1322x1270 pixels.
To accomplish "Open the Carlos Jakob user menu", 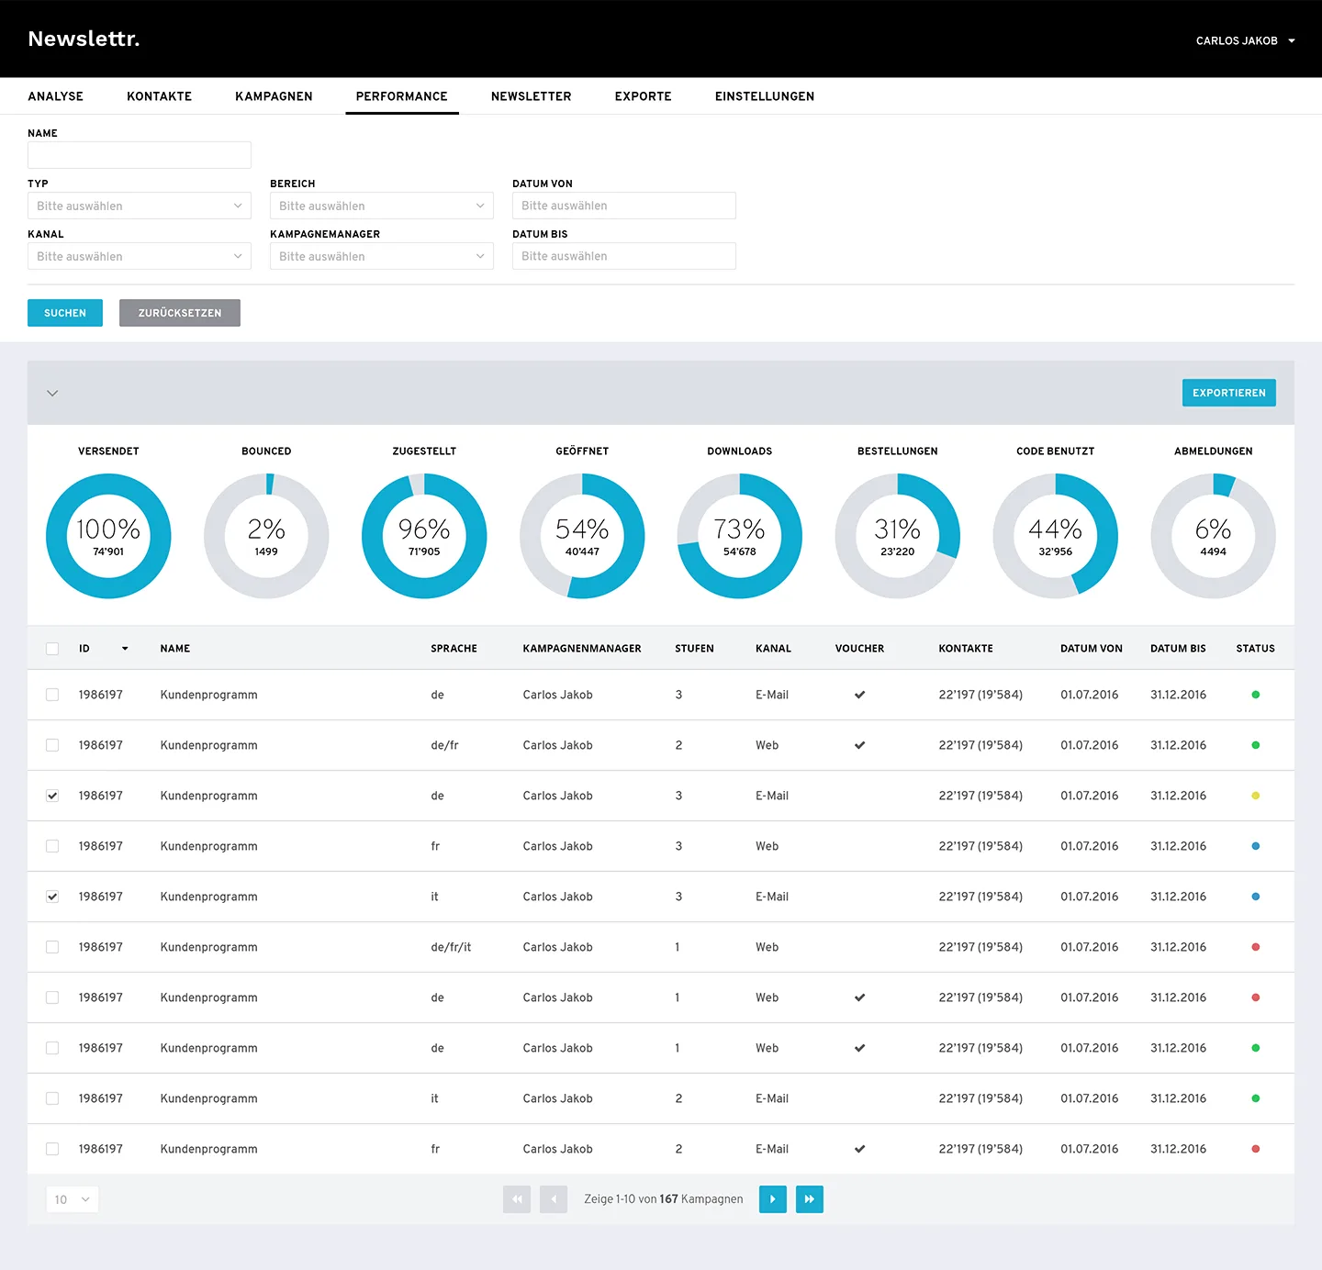I will tap(1245, 40).
